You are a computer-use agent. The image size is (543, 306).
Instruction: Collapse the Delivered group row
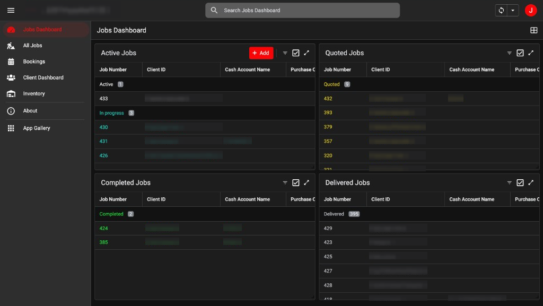point(429,214)
